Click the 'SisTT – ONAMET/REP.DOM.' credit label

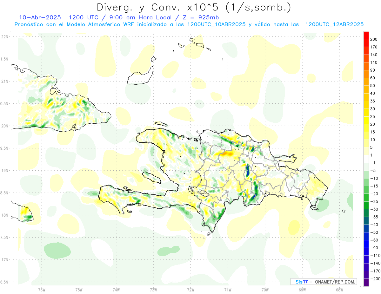coord(324,282)
